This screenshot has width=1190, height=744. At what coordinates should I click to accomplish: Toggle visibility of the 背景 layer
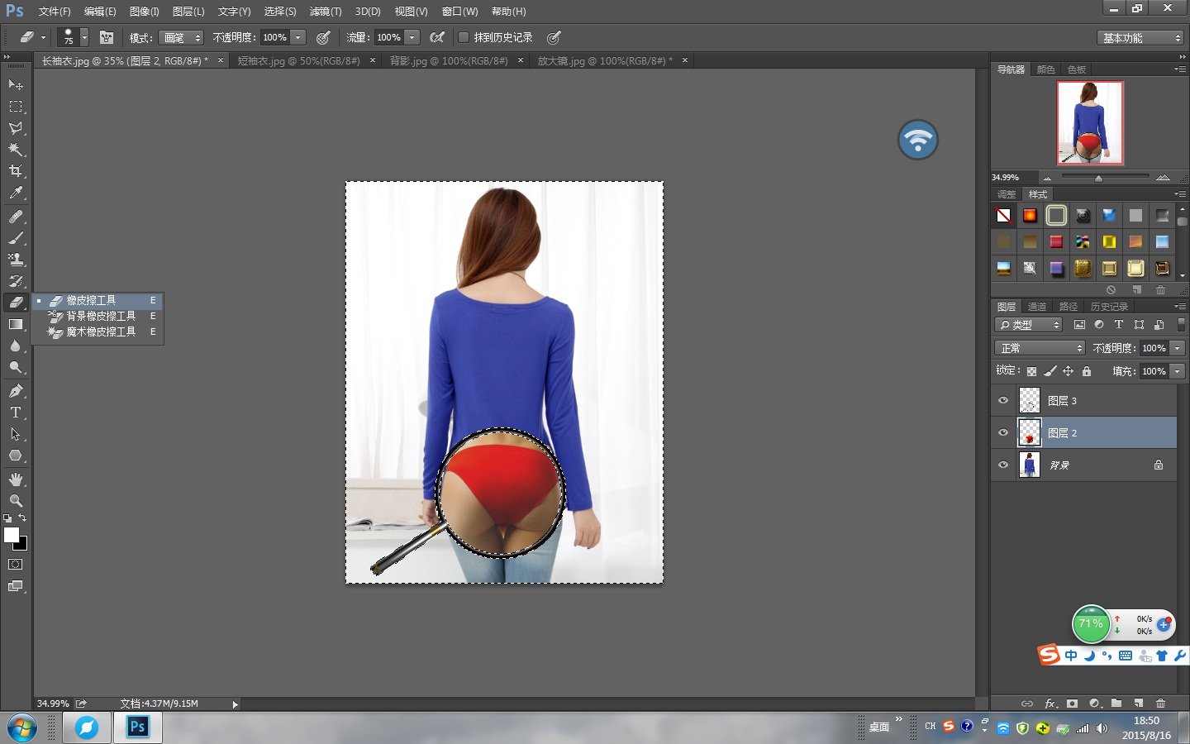tap(1003, 465)
